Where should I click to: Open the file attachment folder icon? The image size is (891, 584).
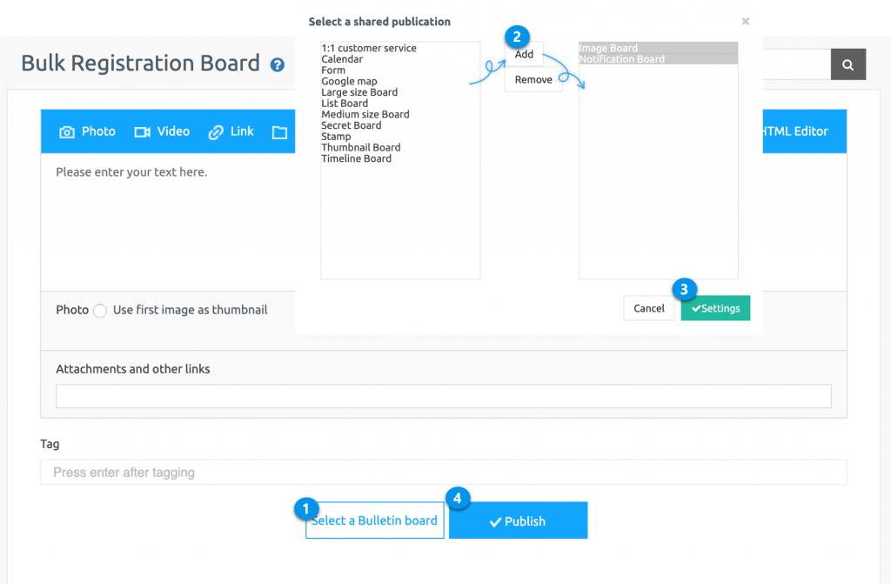[279, 131]
